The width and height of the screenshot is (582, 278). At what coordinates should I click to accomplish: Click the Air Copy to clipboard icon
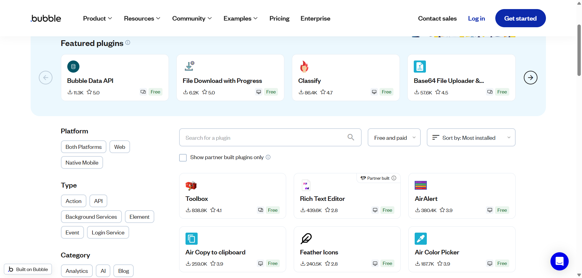(192, 239)
